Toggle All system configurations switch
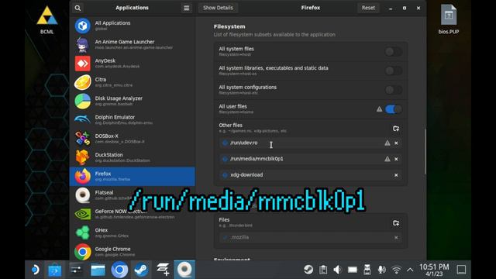The image size is (496, 279). point(394,90)
